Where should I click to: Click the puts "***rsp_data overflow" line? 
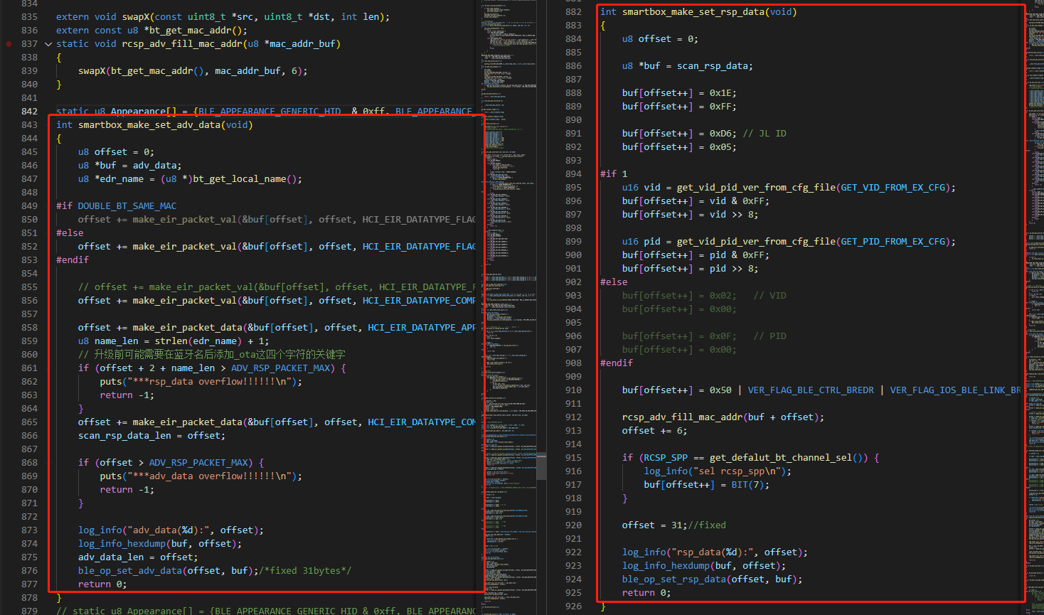[201, 382]
